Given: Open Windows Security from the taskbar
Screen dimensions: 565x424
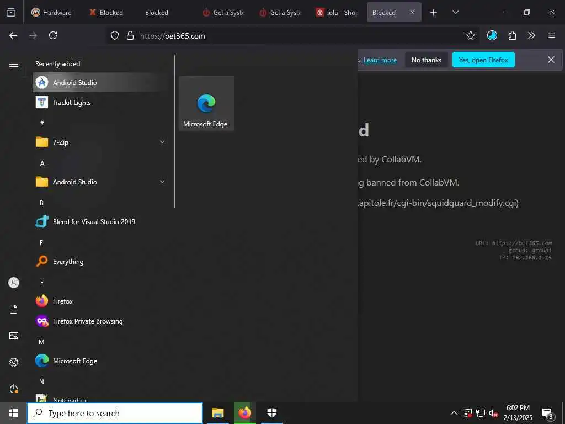Looking at the screenshot, I should (271, 413).
